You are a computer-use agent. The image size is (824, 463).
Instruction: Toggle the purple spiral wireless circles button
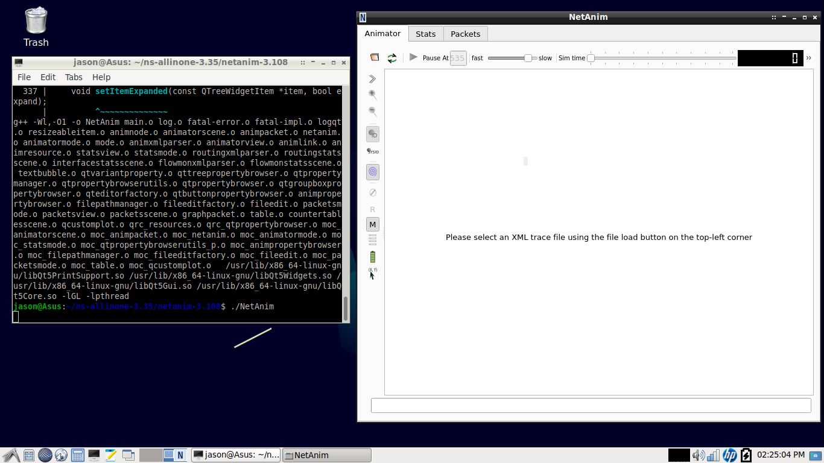coord(373,172)
